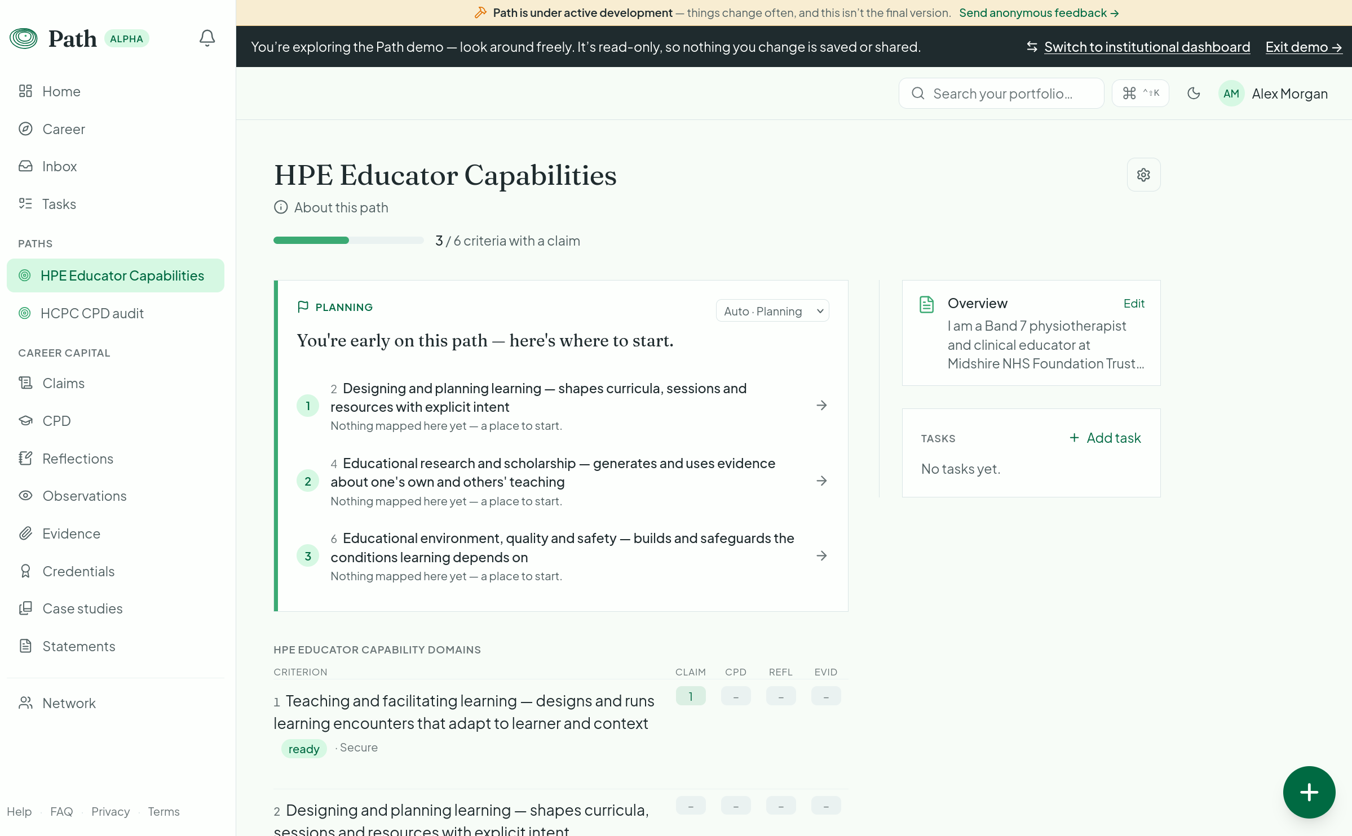The image size is (1352, 836).
Task: Click Exit demo link
Action: [1304, 47]
